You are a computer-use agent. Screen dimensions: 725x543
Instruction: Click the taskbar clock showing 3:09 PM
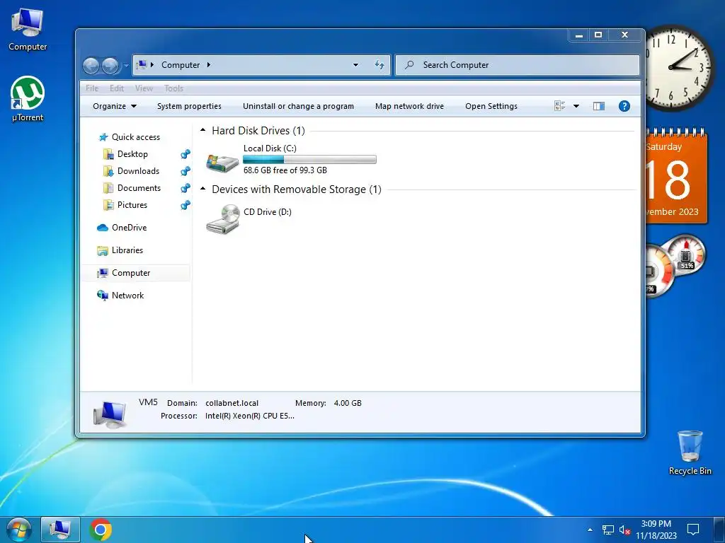point(656,530)
